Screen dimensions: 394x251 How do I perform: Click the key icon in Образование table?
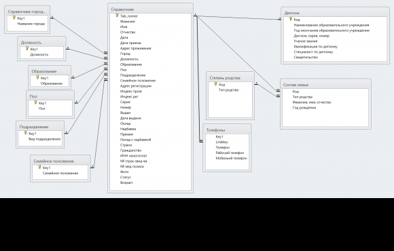click(x=37, y=77)
